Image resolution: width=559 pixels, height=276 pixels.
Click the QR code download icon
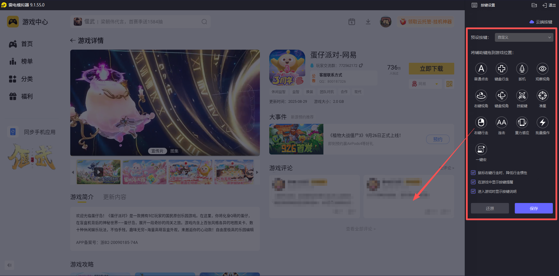[x=449, y=84]
